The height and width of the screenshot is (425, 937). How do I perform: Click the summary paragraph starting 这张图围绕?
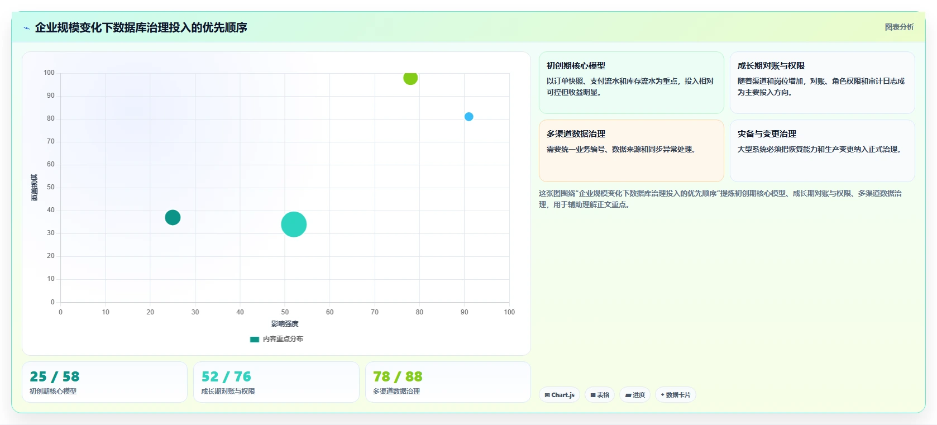720,199
